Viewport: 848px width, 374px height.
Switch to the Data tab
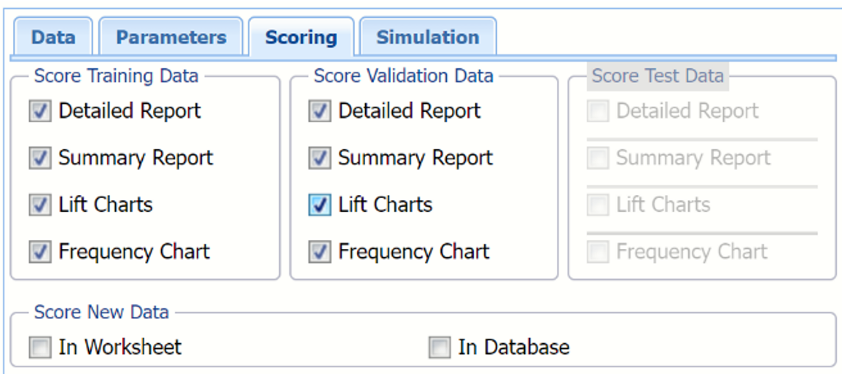pyautogui.click(x=53, y=38)
